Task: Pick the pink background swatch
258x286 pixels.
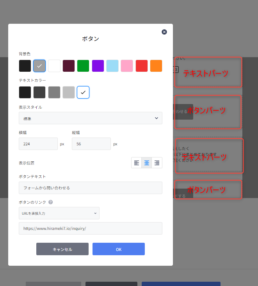Action: pos(127,66)
